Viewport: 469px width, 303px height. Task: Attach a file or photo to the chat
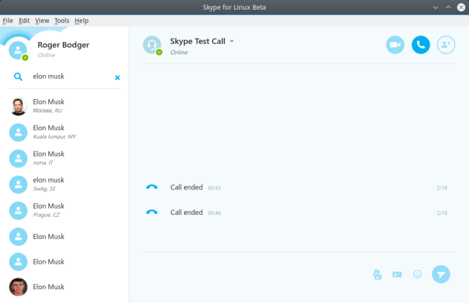377,274
